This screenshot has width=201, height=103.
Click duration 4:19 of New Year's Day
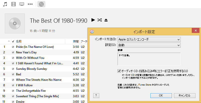click(76, 52)
